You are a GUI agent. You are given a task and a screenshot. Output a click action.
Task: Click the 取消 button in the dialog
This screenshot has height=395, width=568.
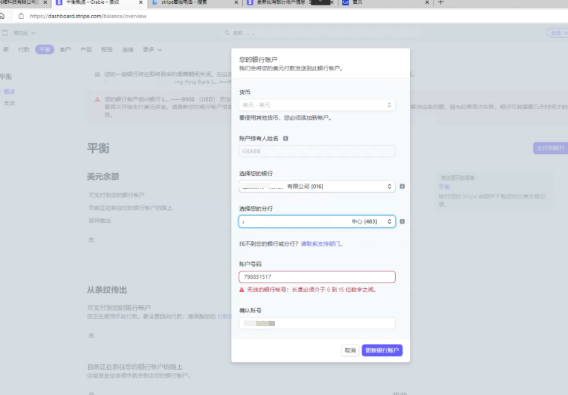(x=350, y=348)
